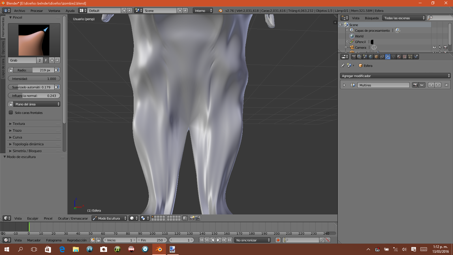Image resolution: width=453 pixels, height=255 pixels.
Task: Click the Render camera properties icon
Action: 354,57
